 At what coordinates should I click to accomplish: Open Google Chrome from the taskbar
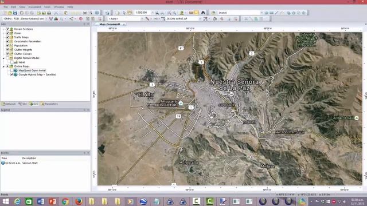[x=65, y=201]
